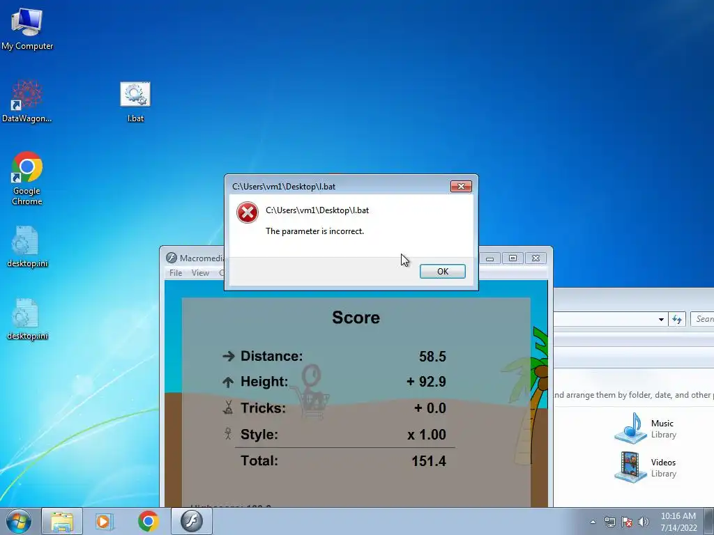Select the upper desktop.ini file icon
714x535 pixels.
click(27, 247)
